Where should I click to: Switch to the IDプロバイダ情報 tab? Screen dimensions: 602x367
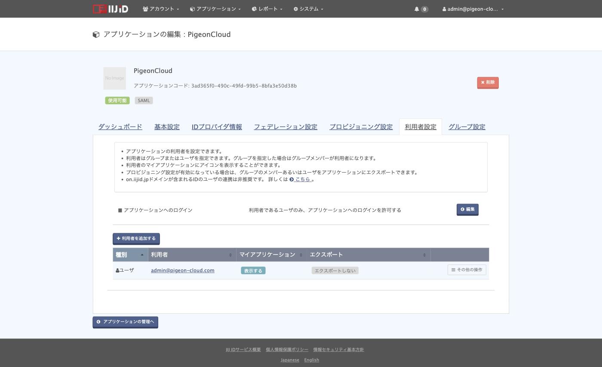pyautogui.click(x=217, y=127)
